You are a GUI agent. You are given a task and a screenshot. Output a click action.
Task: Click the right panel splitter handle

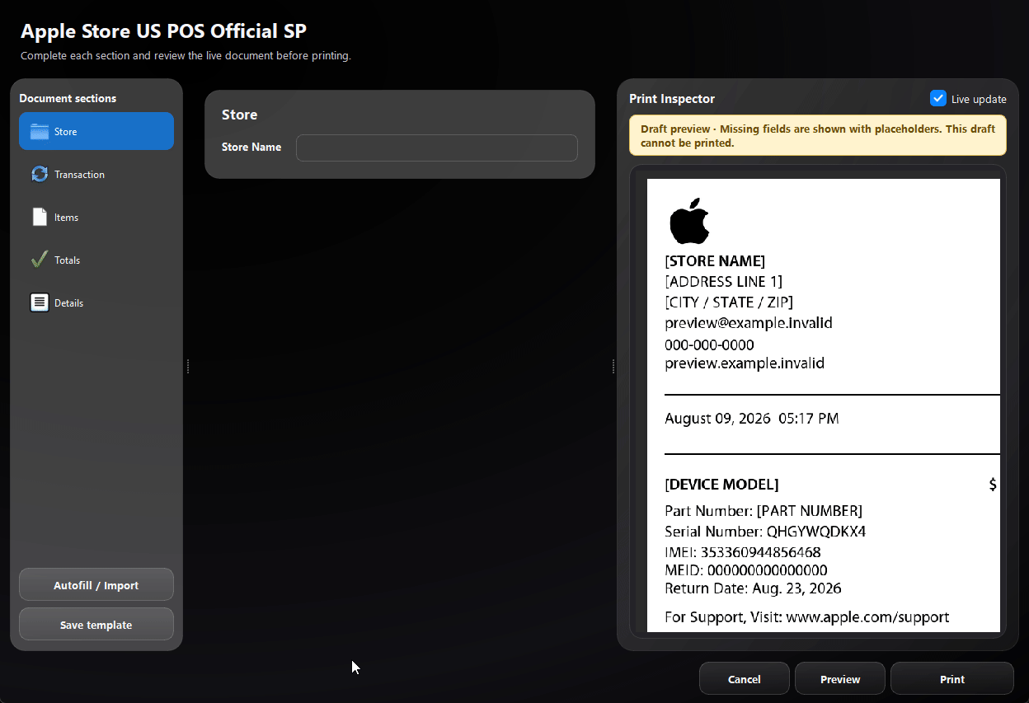(613, 366)
